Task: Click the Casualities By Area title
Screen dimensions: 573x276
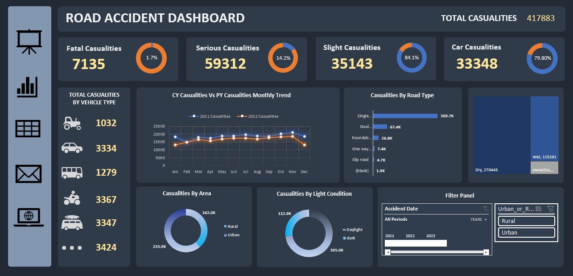Action: 187,194
